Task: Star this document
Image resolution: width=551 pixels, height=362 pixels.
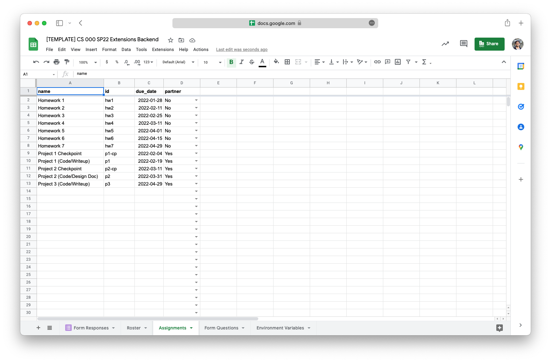Action: click(171, 40)
